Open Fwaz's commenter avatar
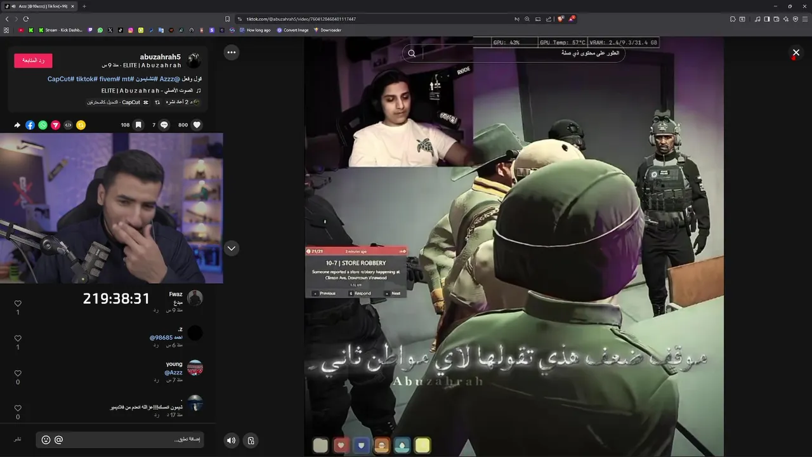This screenshot has width=812, height=457. pyautogui.click(x=195, y=298)
